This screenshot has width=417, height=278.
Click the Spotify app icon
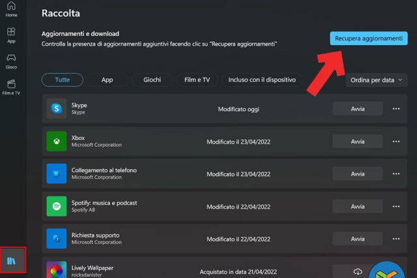pos(57,206)
